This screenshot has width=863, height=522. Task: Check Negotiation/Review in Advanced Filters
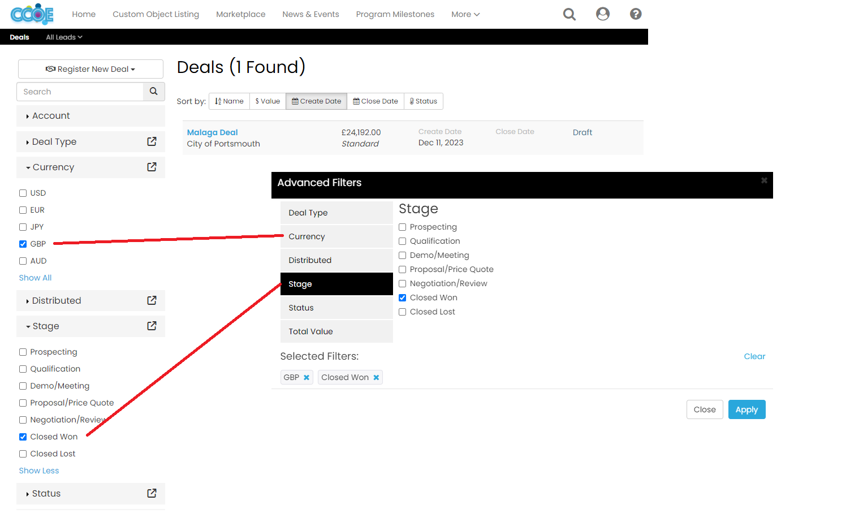pos(403,283)
